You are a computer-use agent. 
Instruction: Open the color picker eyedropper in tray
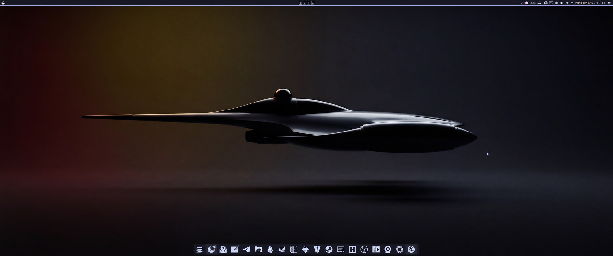[522, 3]
